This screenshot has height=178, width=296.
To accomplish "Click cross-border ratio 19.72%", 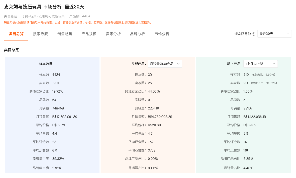I will 58,91.
